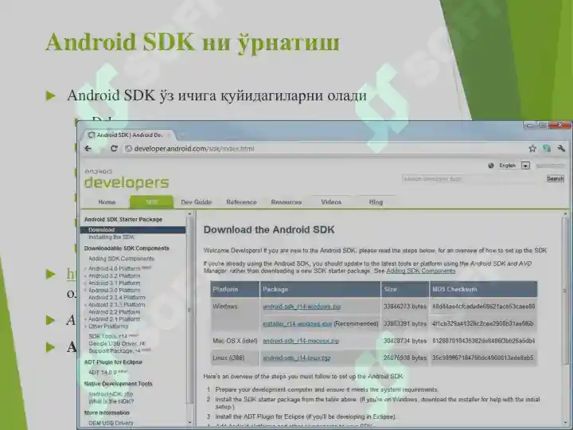Click Adding SDK Components link in paragraph

(x=421, y=271)
